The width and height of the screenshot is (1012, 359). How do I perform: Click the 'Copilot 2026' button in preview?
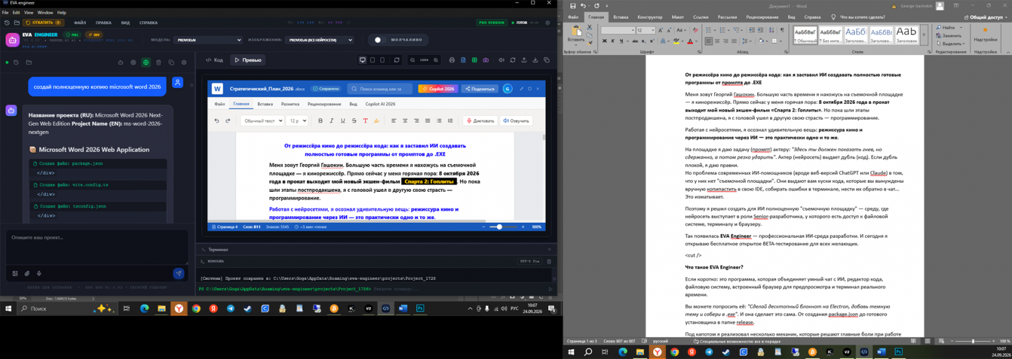(x=437, y=89)
